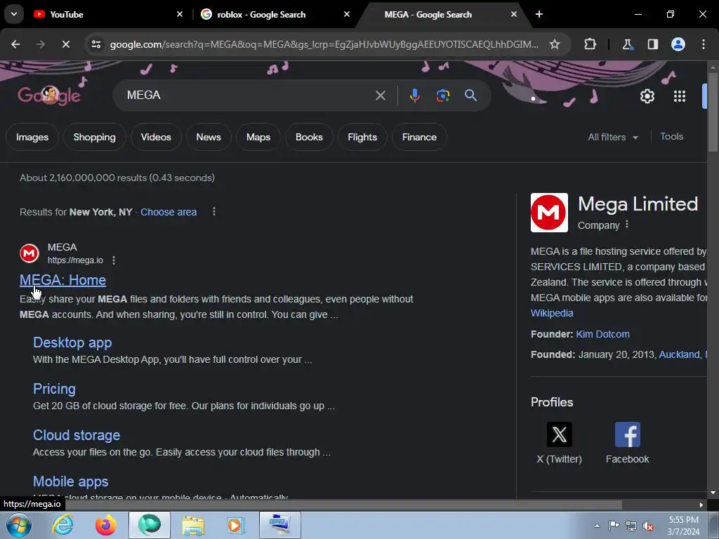719x539 pixels.
Task: Open the Mobile apps sitelink
Action: [x=71, y=481]
